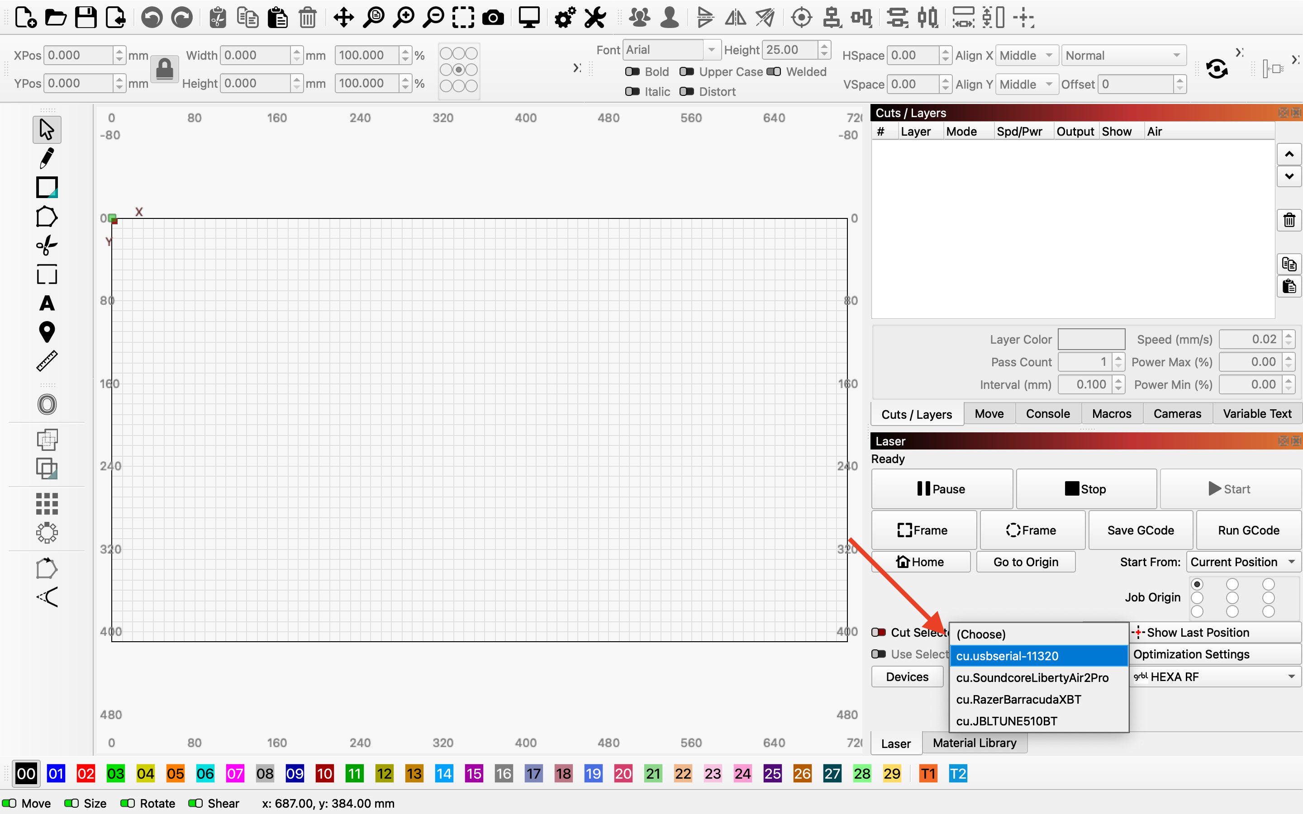The width and height of the screenshot is (1303, 814).
Task: Click the Width input field
Action: 256,56
